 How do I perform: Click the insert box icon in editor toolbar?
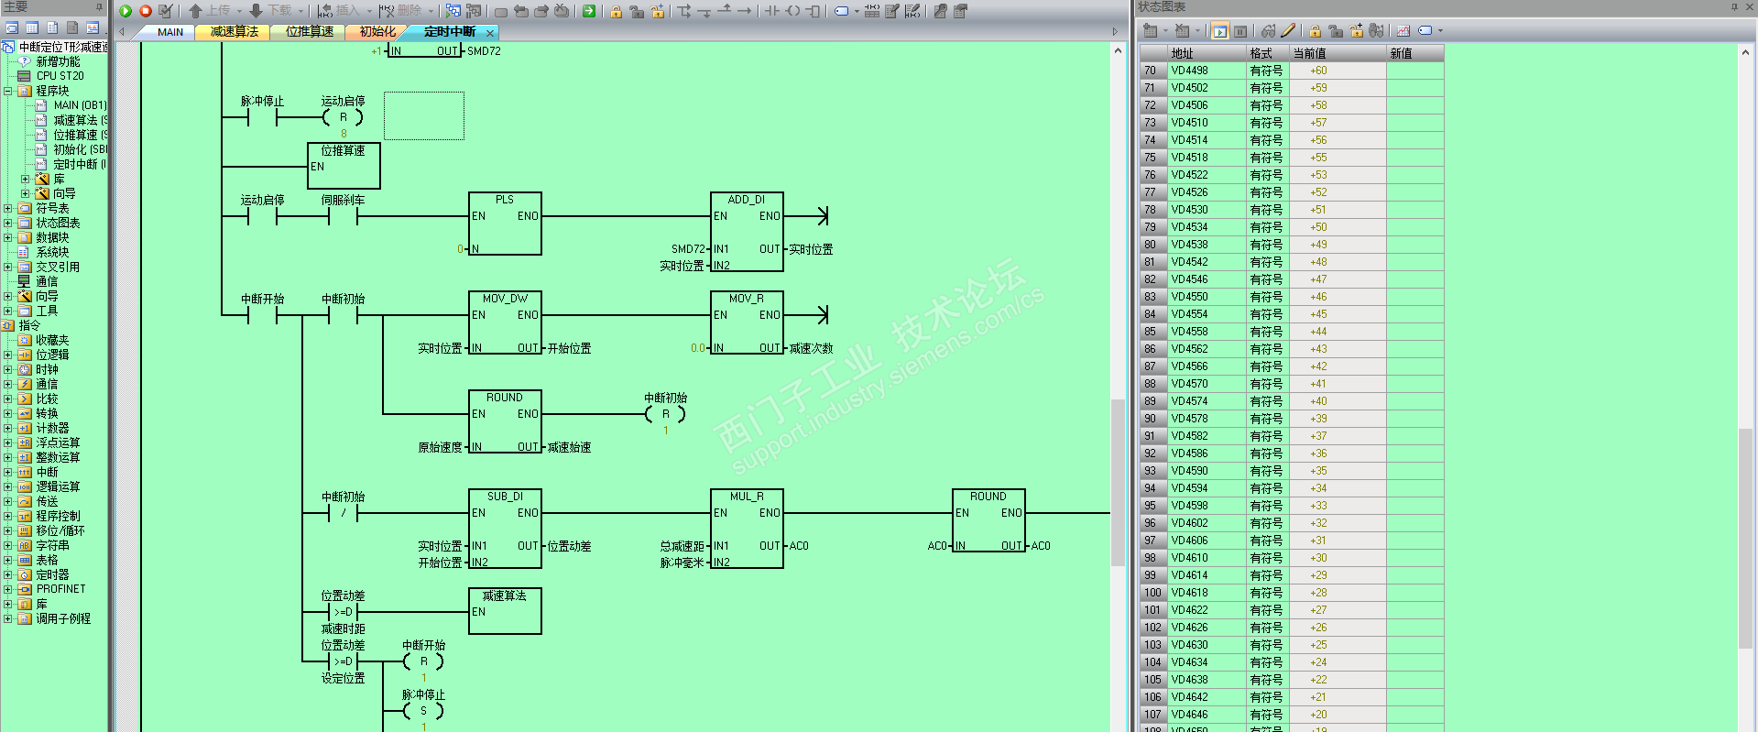pyautogui.click(x=813, y=11)
